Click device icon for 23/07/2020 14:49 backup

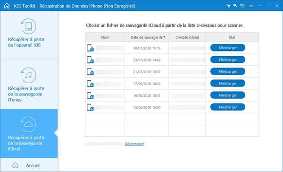coord(91,60)
